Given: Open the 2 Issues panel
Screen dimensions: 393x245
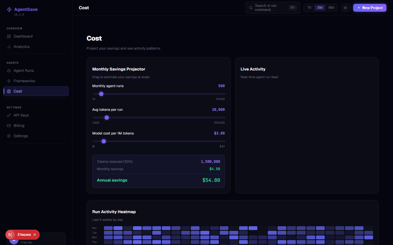Looking at the screenshot, I should click(24, 235).
